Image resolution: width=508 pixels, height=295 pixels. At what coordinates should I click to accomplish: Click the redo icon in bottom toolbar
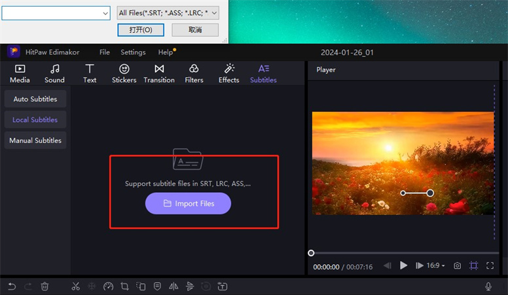click(x=28, y=286)
